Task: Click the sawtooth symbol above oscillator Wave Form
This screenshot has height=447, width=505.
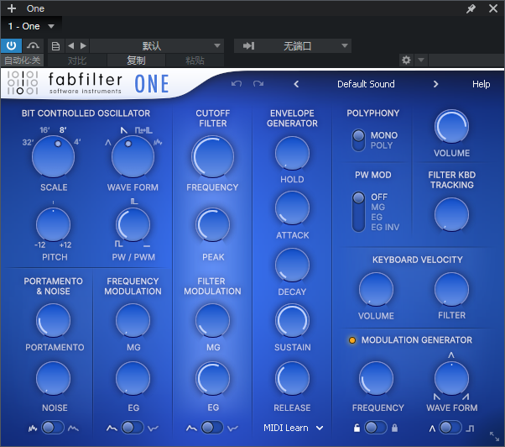Action: point(124,130)
